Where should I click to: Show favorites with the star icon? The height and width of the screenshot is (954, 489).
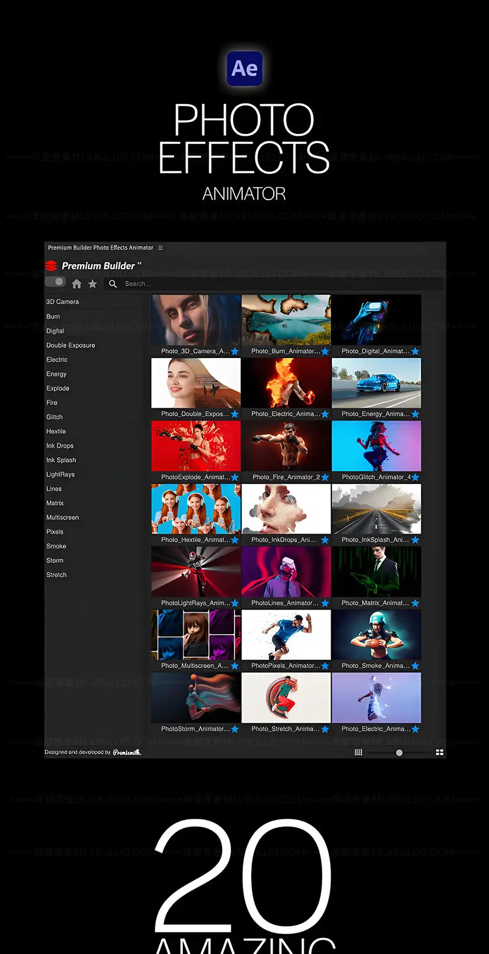pos(92,284)
